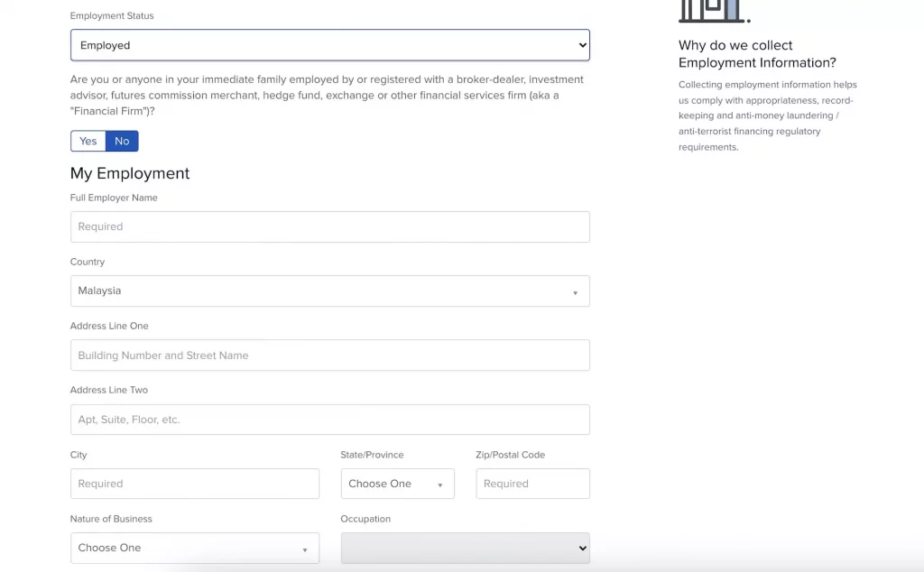
Task: Click the Employment Status label
Action: click(112, 16)
